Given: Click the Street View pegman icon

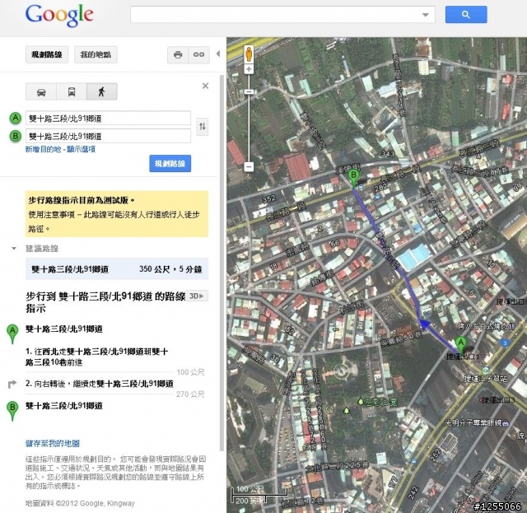Looking at the screenshot, I should (x=249, y=54).
